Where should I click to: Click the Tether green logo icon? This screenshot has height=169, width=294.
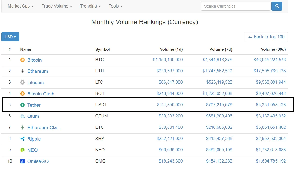(23, 105)
